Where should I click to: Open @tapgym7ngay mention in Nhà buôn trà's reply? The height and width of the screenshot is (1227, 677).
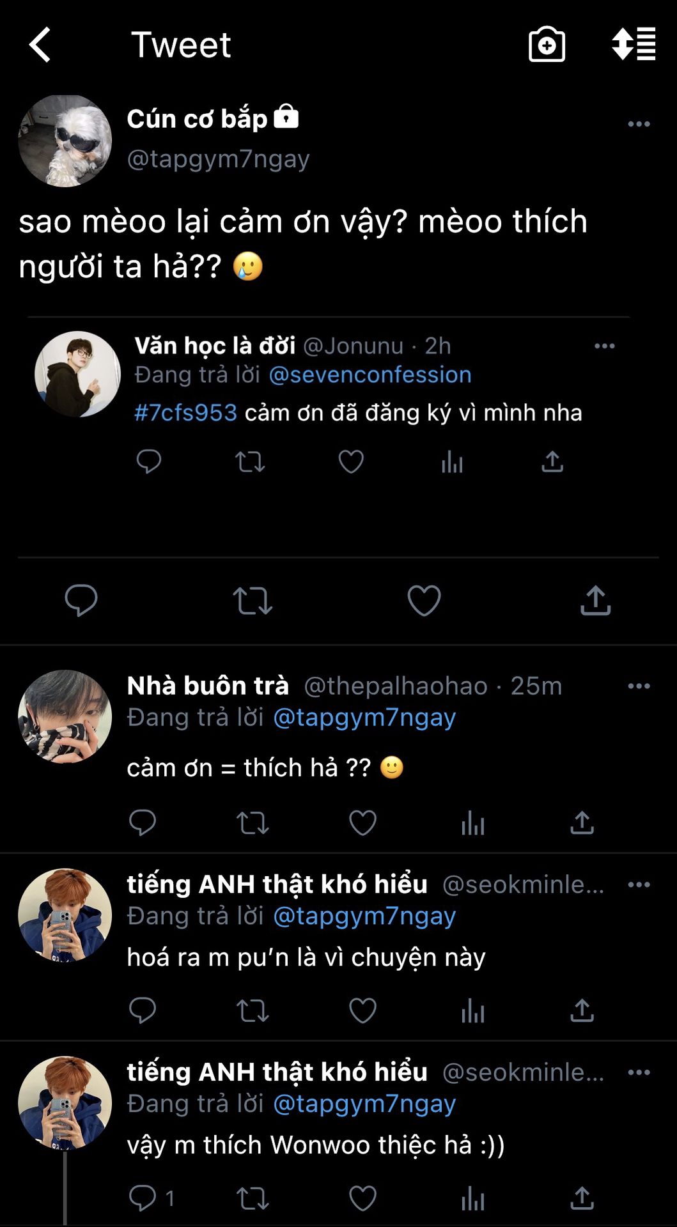point(364,718)
